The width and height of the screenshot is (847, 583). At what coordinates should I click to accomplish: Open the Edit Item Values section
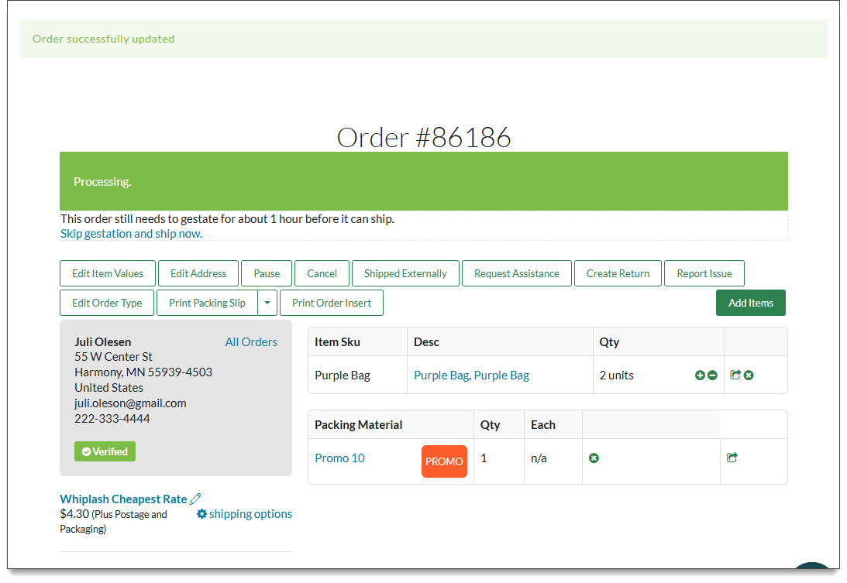point(107,273)
